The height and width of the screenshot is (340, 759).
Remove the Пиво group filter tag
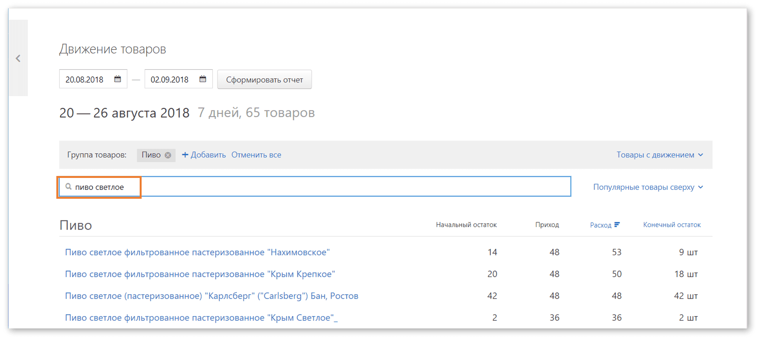(x=168, y=155)
